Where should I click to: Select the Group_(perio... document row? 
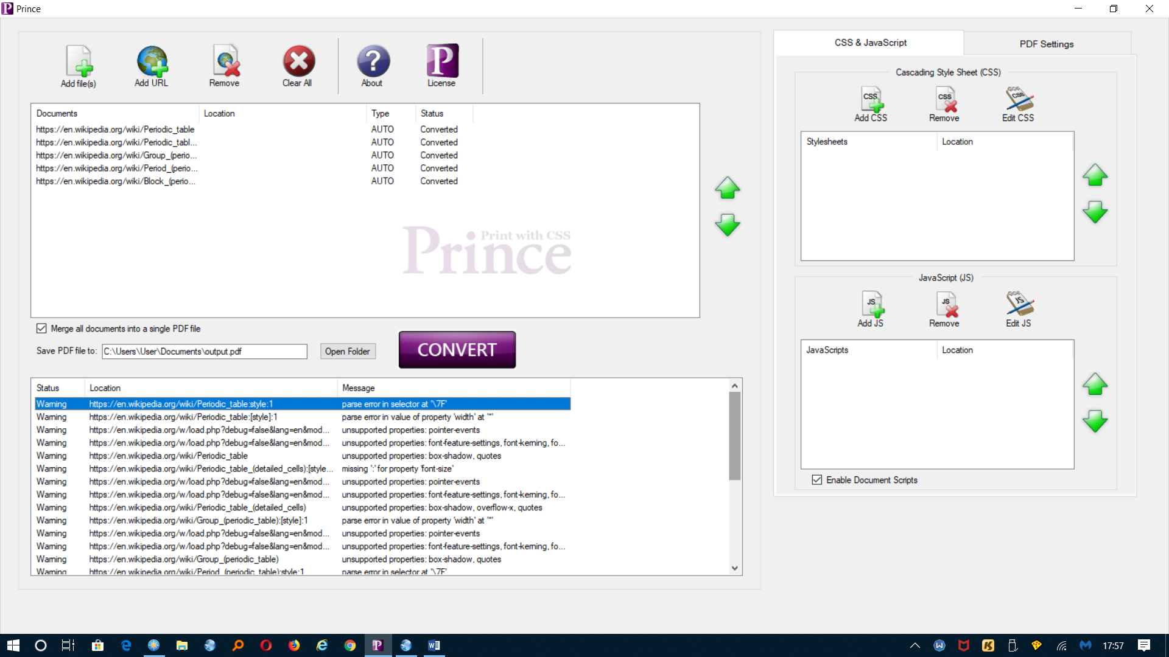click(116, 155)
